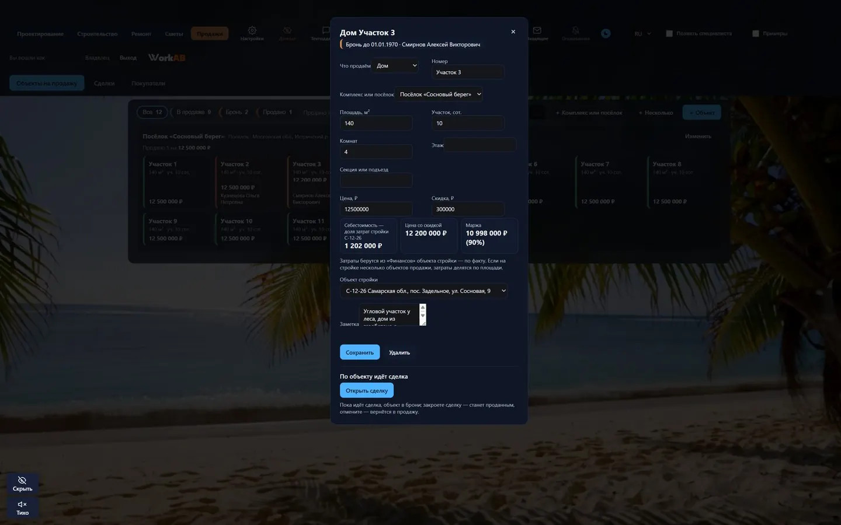This screenshot has width=841, height=525.
Task: Enable the Позвать специалиста checkbox
Action: tap(669, 34)
